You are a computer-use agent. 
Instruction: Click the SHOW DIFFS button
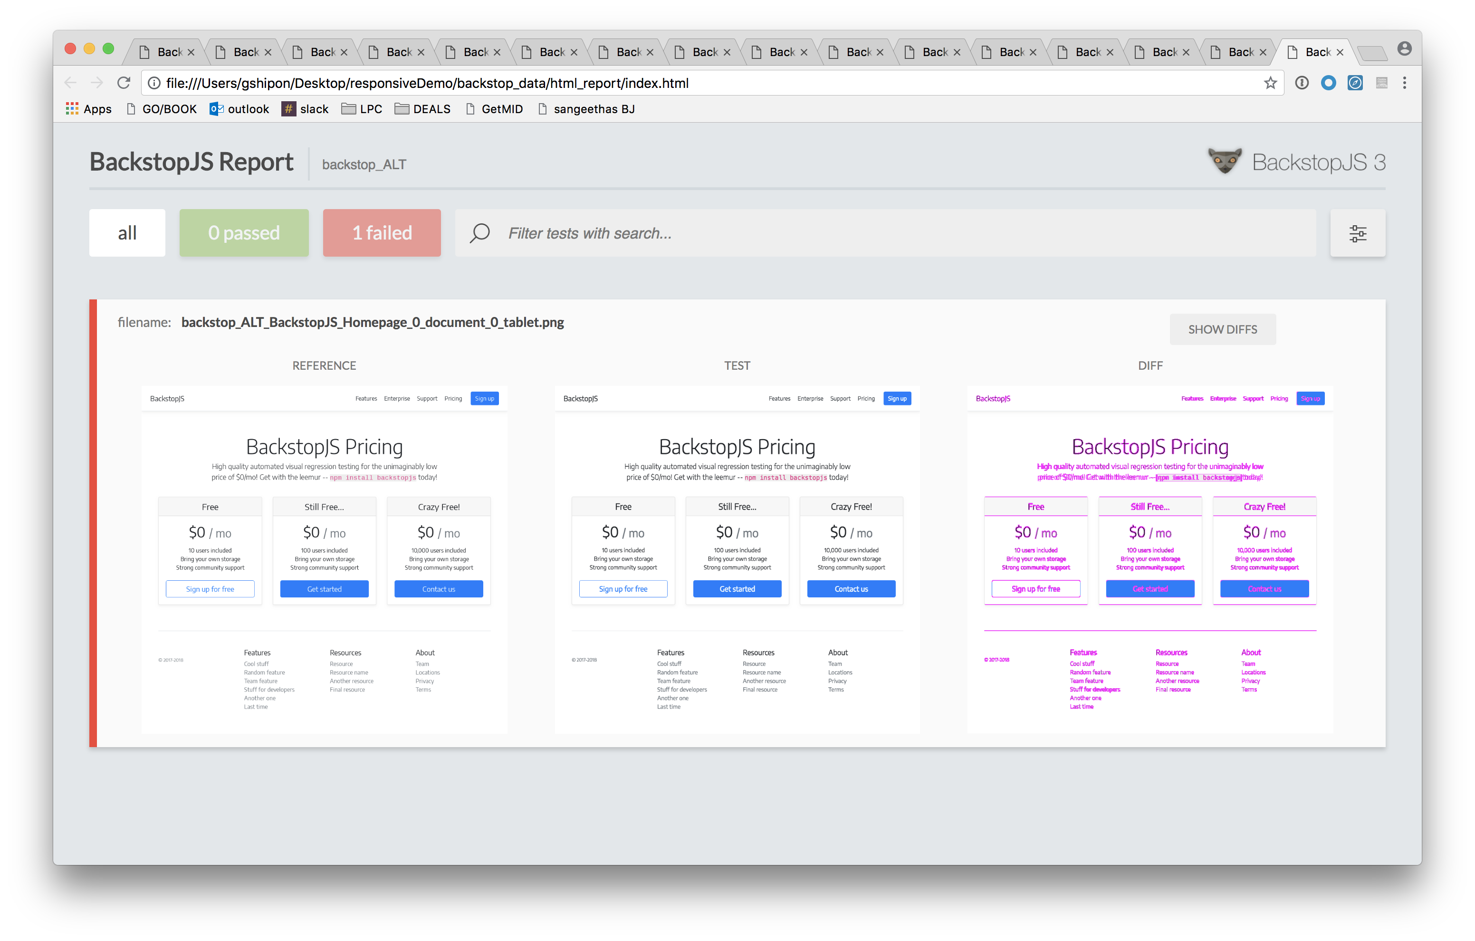(x=1222, y=330)
